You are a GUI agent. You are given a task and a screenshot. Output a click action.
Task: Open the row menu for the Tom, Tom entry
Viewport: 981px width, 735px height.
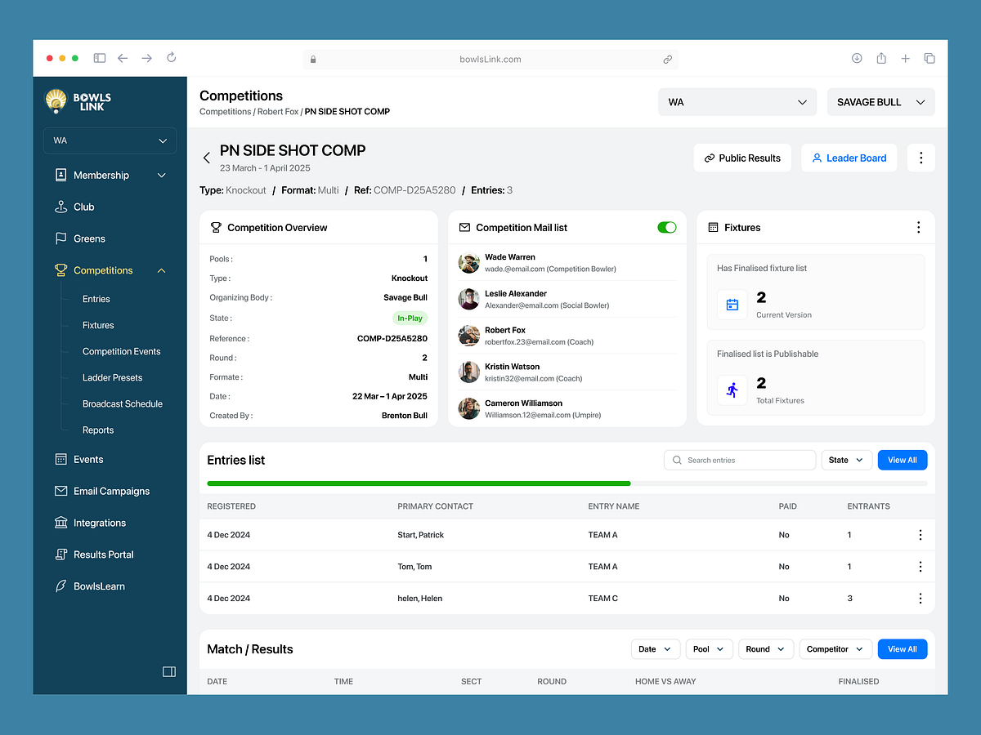pyautogui.click(x=921, y=566)
